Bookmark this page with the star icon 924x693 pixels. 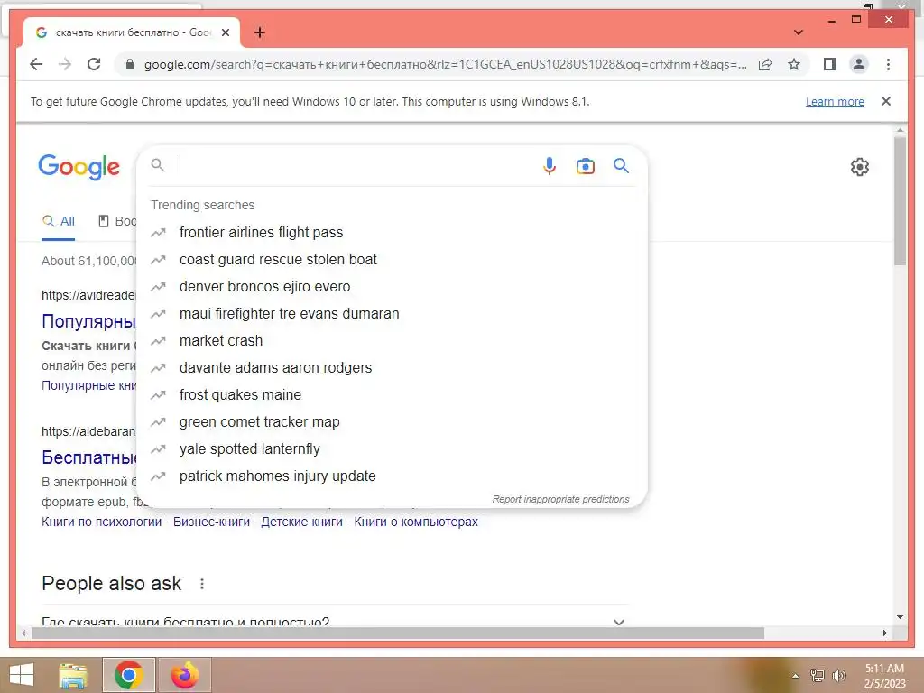pyautogui.click(x=794, y=64)
